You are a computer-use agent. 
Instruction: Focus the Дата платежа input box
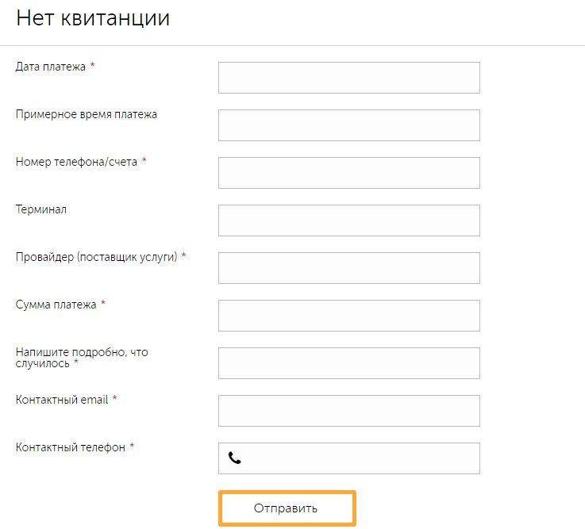348,78
